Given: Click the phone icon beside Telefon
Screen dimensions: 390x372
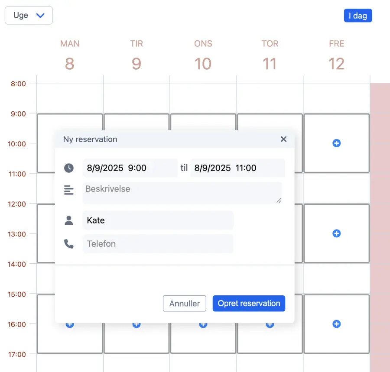Looking at the screenshot, I should click(x=69, y=244).
